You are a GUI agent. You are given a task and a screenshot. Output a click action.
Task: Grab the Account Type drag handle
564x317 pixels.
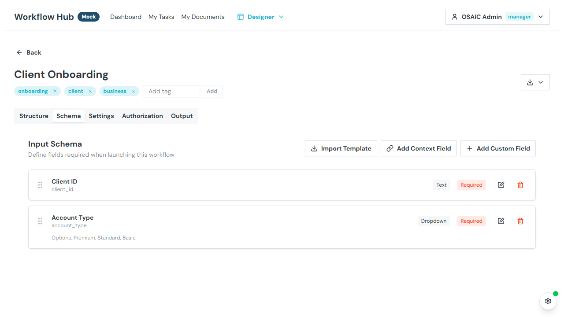40,221
